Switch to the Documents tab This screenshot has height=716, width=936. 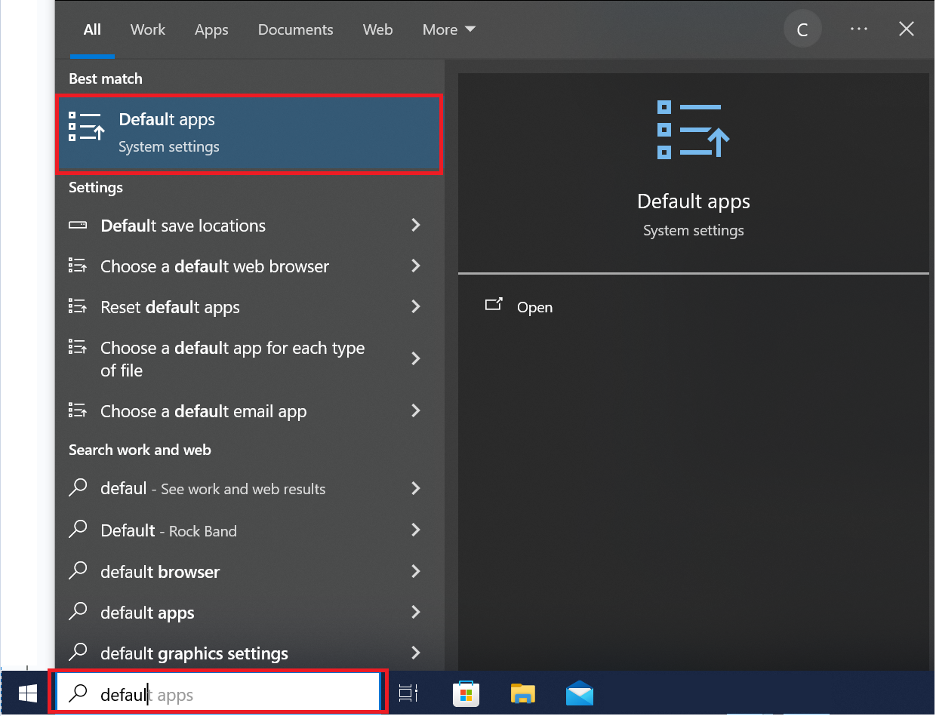tap(295, 29)
